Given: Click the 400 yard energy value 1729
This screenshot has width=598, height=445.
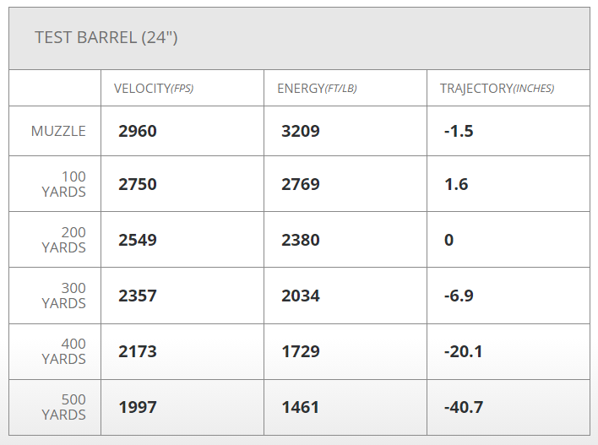Looking at the screenshot, I should [301, 351].
